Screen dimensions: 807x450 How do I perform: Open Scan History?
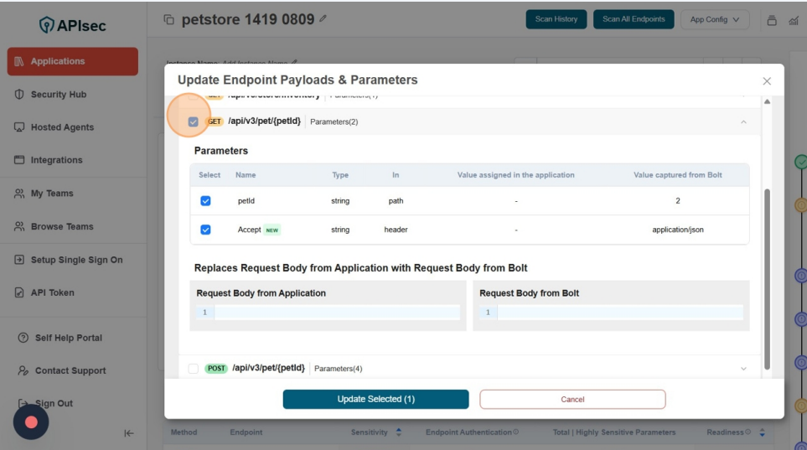[556, 19]
